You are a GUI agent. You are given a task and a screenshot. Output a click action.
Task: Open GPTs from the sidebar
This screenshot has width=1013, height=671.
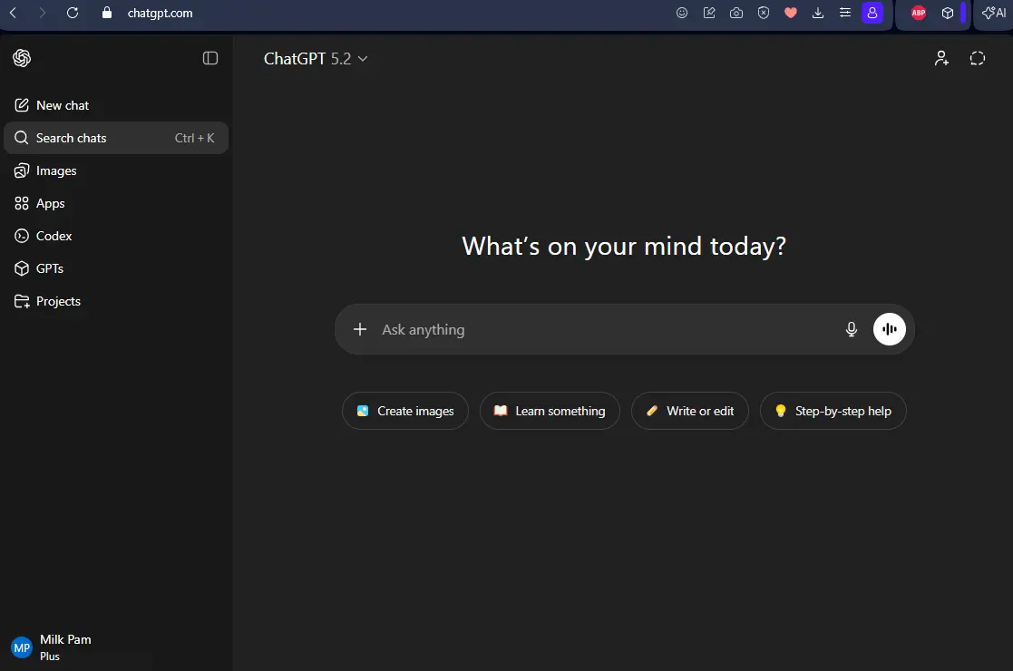(116, 268)
